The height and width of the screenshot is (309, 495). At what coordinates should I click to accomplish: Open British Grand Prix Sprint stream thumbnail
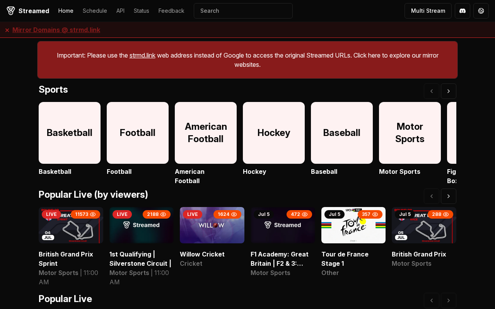point(71,225)
